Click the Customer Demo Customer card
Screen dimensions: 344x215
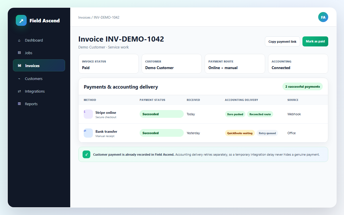(172, 64)
